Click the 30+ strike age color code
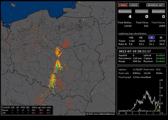168x120 pixels. click(x=41, y=110)
